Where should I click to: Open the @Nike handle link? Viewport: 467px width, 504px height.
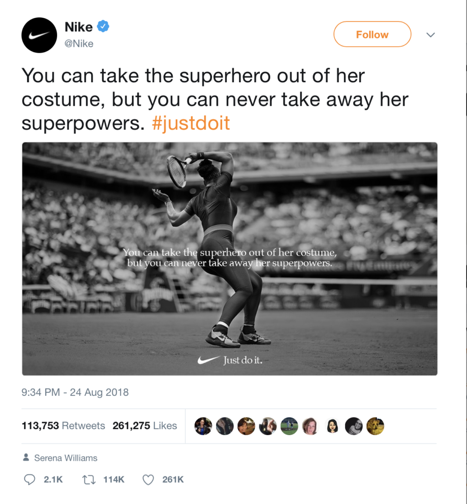pyautogui.click(x=79, y=43)
